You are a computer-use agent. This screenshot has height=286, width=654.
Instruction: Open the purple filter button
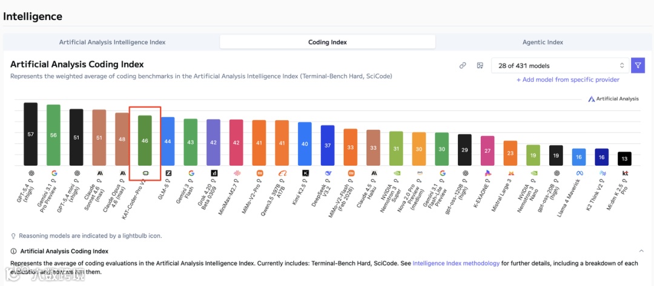click(x=638, y=65)
